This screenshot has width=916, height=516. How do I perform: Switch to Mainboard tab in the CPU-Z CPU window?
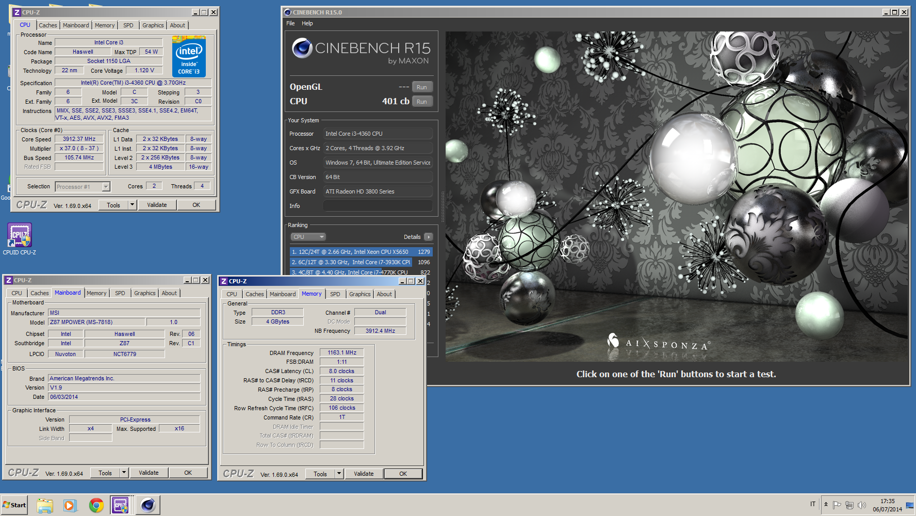pyautogui.click(x=76, y=25)
